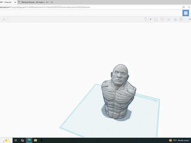
Task: Select the Tinkercad browser tab
Action: (x=7, y=2)
